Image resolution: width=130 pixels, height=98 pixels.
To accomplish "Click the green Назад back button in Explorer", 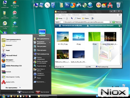I will (x=59, y=18).
